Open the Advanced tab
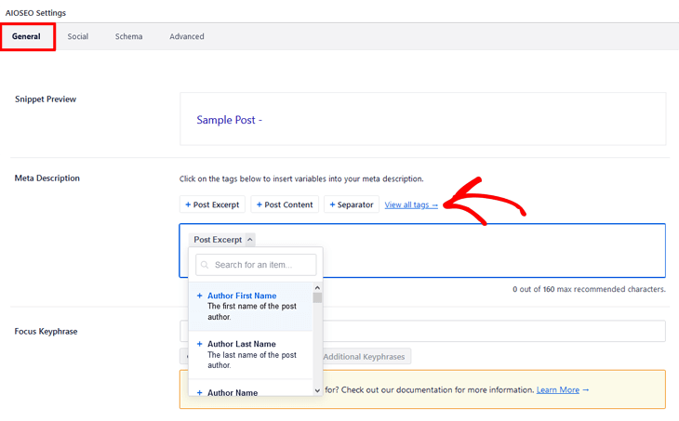 [x=187, y=36]
